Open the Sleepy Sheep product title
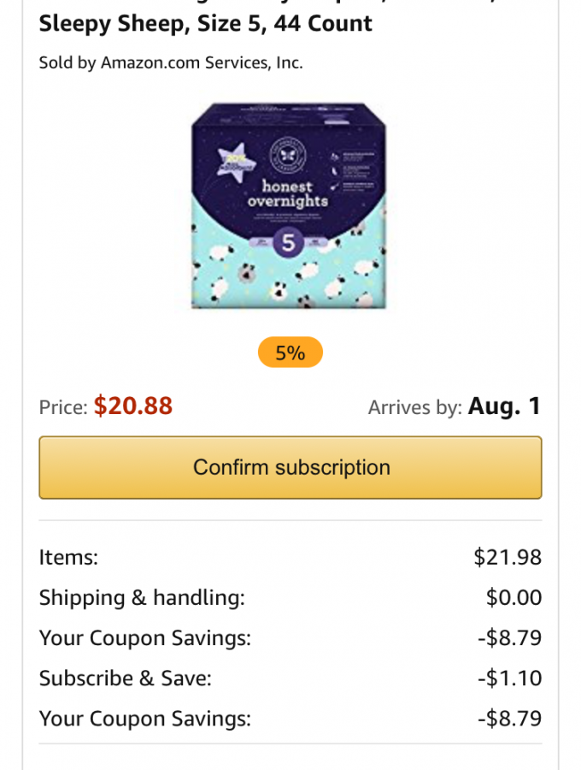Viewport: 581px width, 770px height. [205, 24]
